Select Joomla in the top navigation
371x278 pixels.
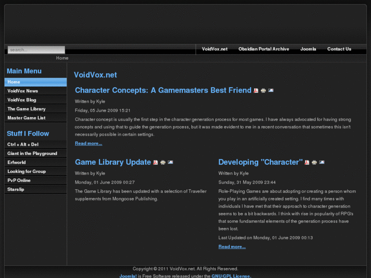coord(308,49)
